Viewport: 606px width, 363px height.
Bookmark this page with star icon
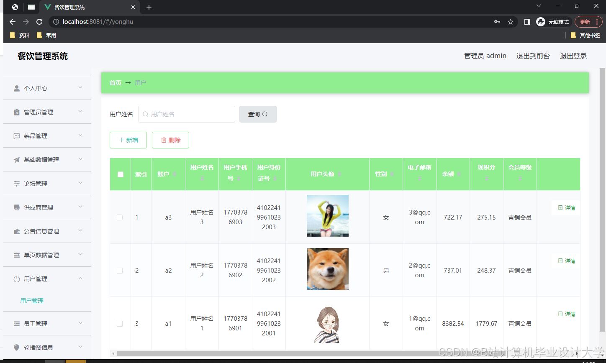[511, 22]
